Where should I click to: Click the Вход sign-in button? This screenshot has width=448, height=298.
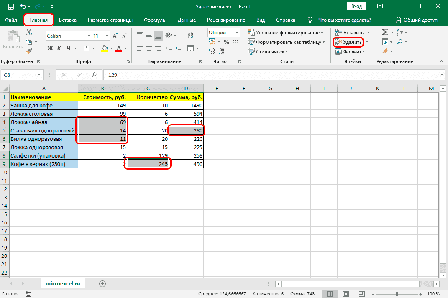(x=356, y=7)
